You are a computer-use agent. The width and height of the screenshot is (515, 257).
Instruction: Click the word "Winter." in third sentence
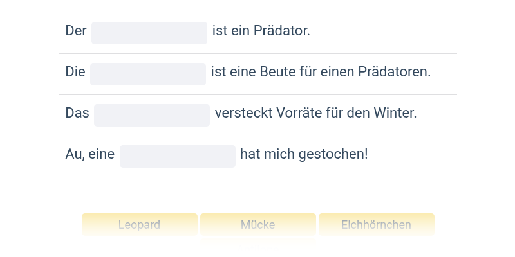pyautogui.click(x=395, y=114)
